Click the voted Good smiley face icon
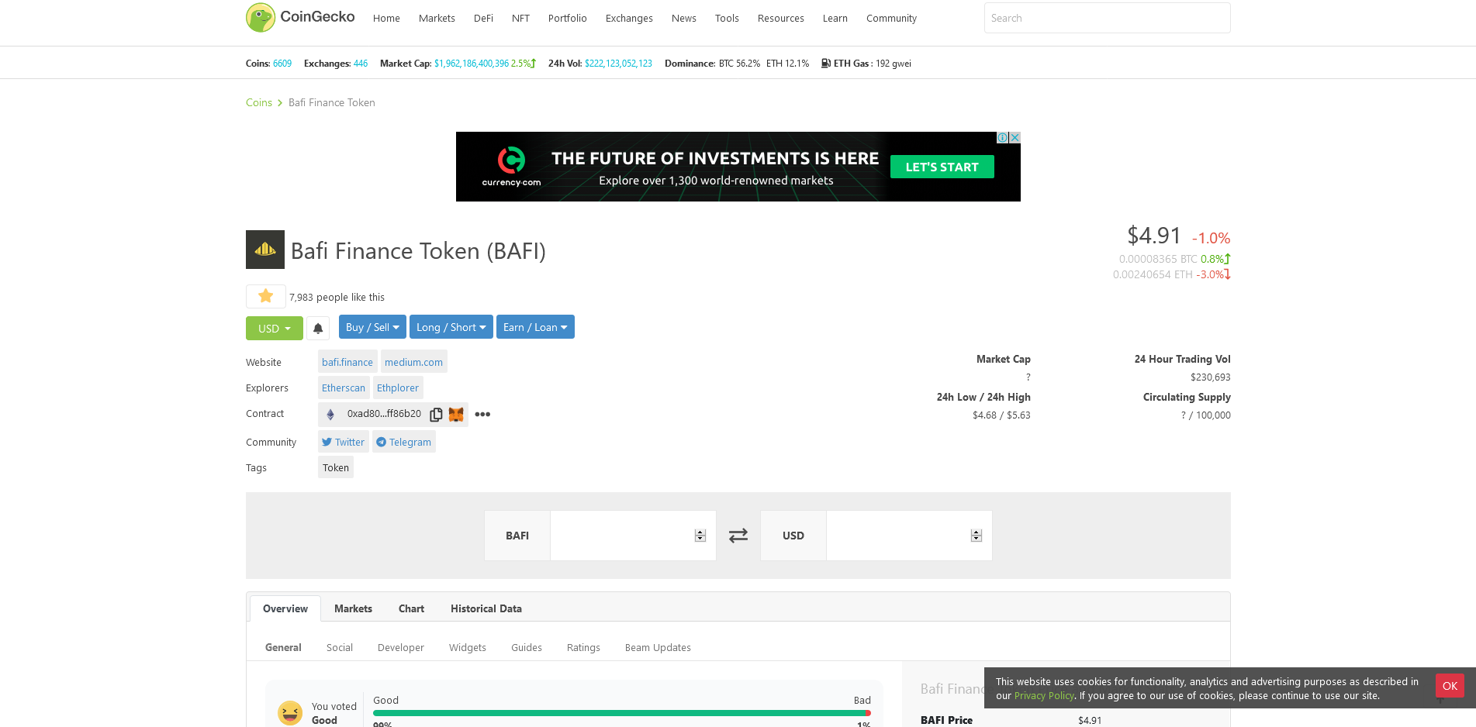Image resolution: width=1476 pixels, height=727 pixels. point(290,712)
